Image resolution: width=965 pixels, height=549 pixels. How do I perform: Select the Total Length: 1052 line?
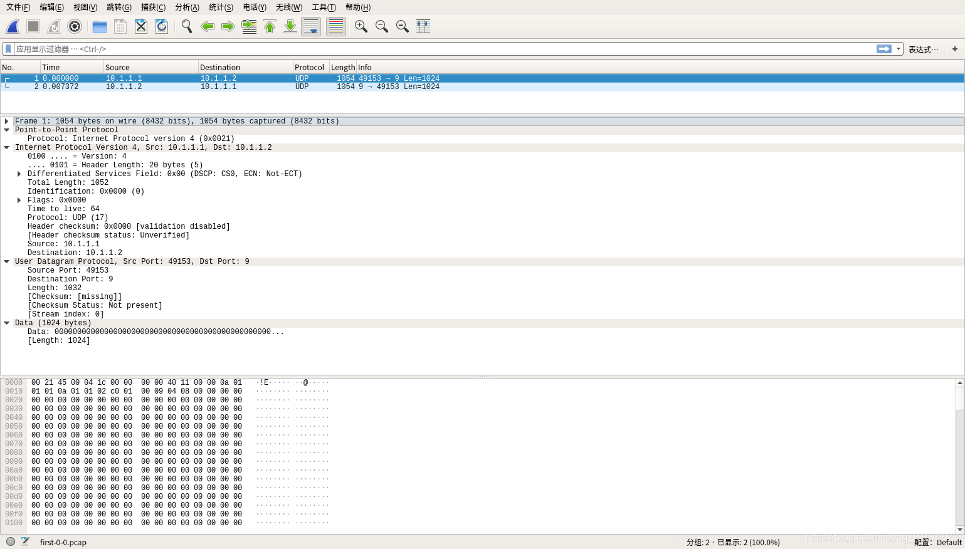pyautogui.click(x=68, y=182)
